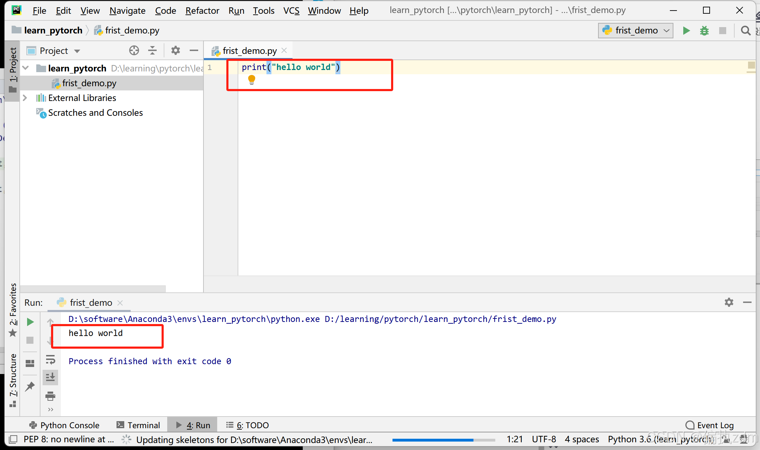Close the frist_demo.py editor tab
This screenshot has width=760, height=450.
pos(284,50)
